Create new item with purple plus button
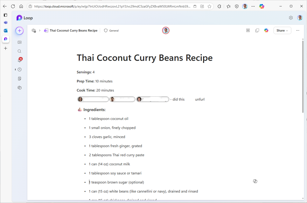 coord(19,31)
